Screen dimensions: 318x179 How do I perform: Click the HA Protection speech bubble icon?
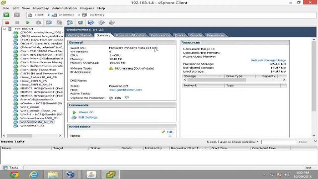click(x=127, y=97)
